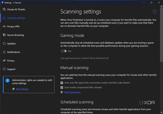Open the View quarantine link

pos(72,92)
